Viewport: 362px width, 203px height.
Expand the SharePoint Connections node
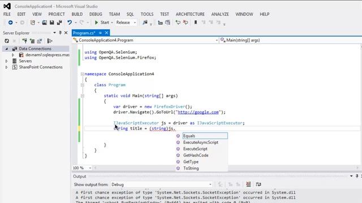(x=6, y=67)
